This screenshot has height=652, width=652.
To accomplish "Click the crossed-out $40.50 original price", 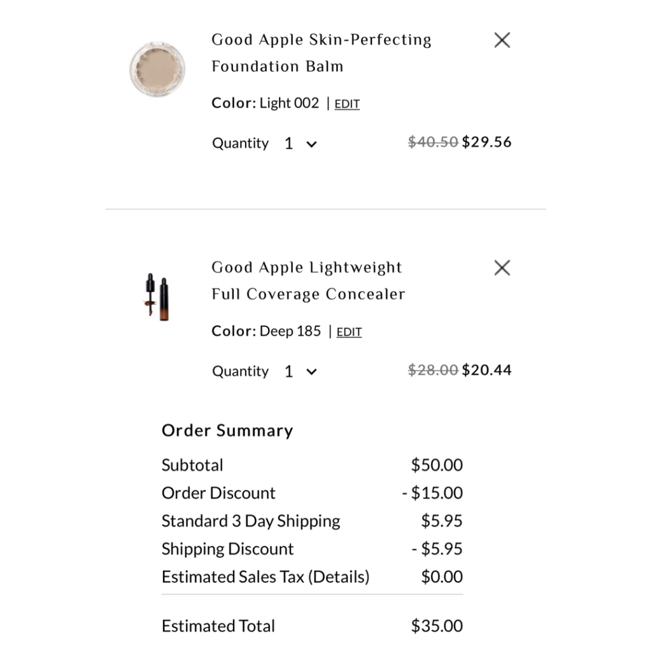I will coord(433,142).
